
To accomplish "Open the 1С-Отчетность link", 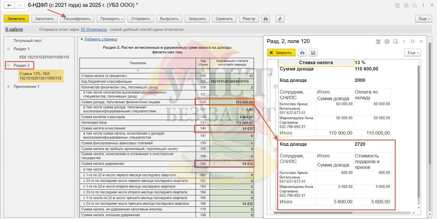I will click(x=94, y=30).
